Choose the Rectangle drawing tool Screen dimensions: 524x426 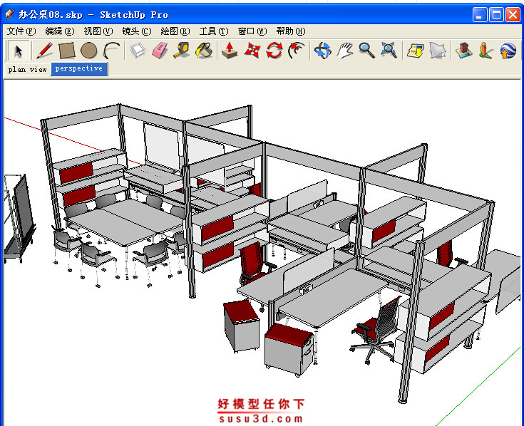click(67, 51)
